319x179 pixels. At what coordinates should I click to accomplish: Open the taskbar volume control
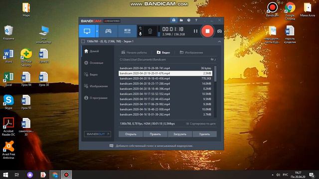click(278, 175)
